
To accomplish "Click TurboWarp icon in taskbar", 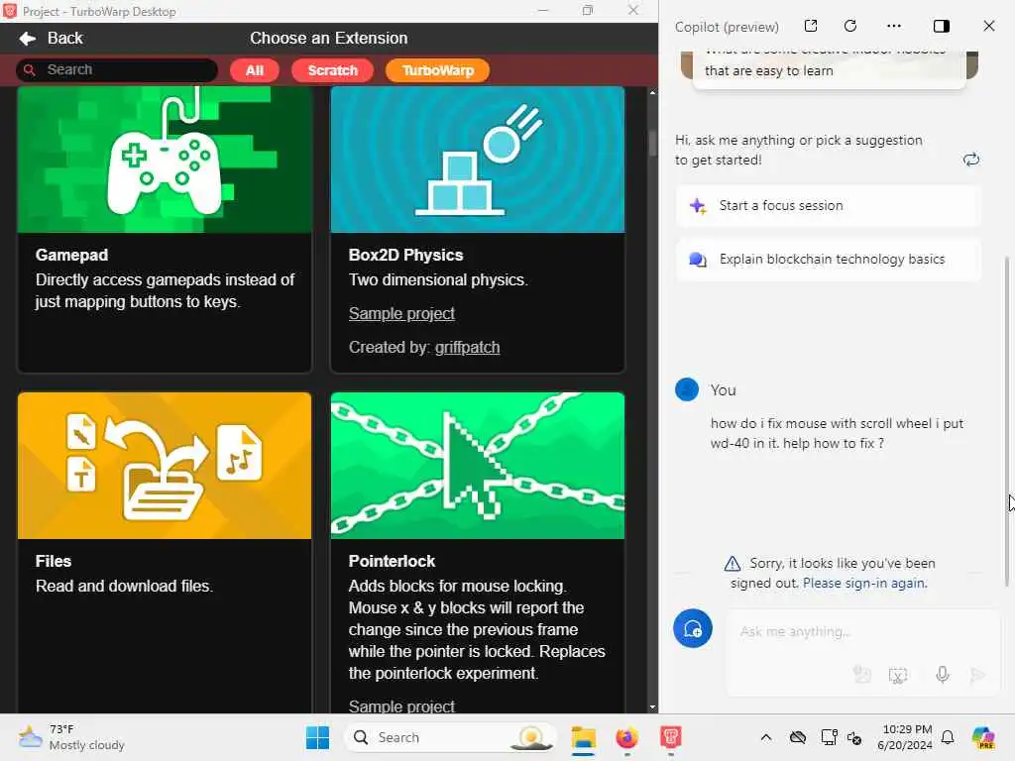I will pyautogui.click(x=671, y=737).
